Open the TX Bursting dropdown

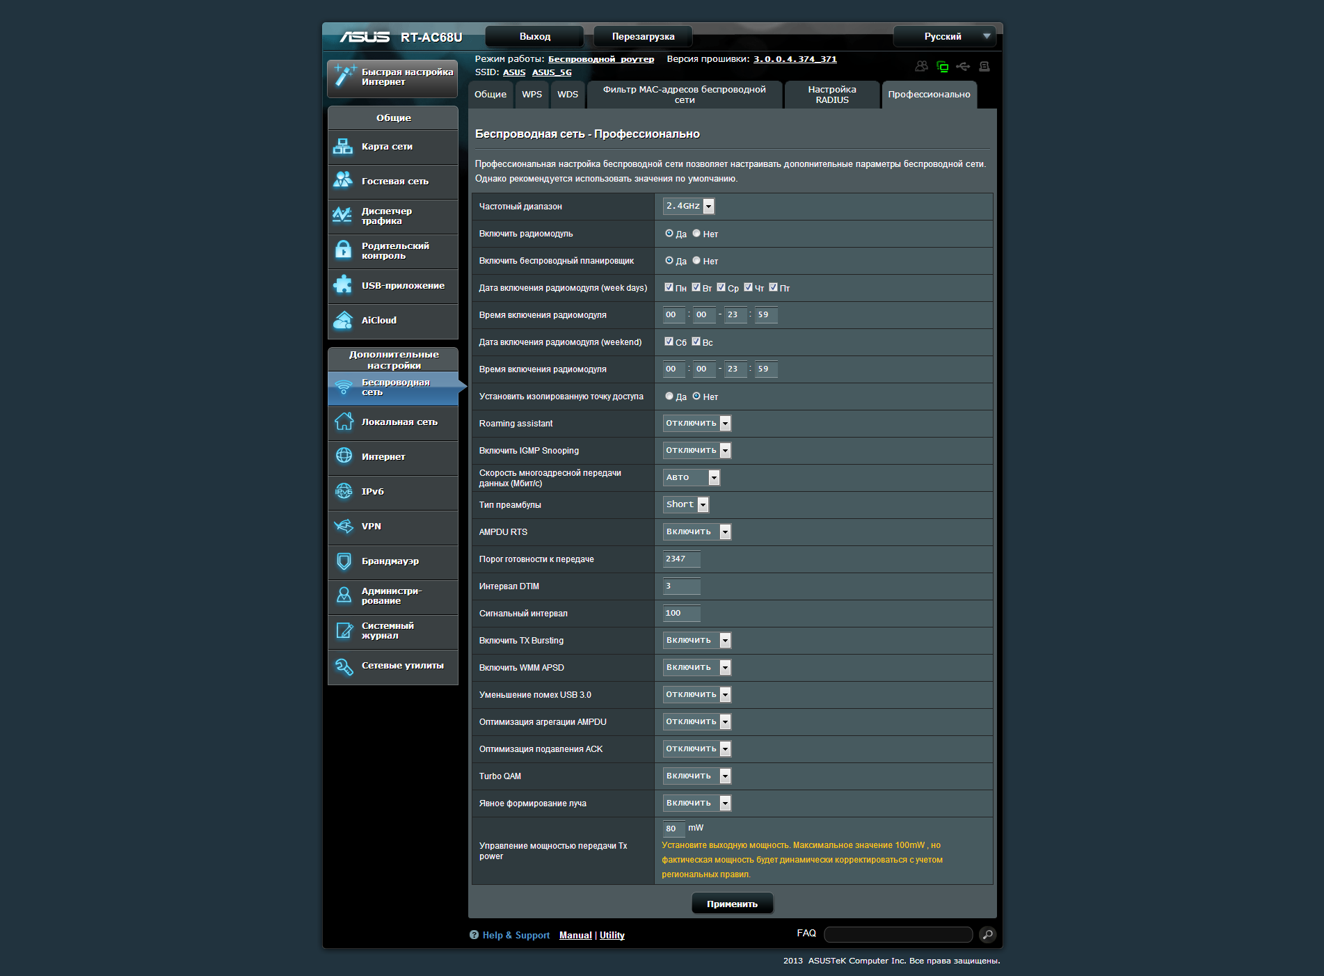[697, 640]
